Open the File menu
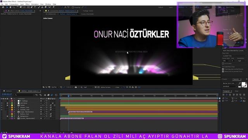This screenshot has width=248, height=139. pos(2,4)
